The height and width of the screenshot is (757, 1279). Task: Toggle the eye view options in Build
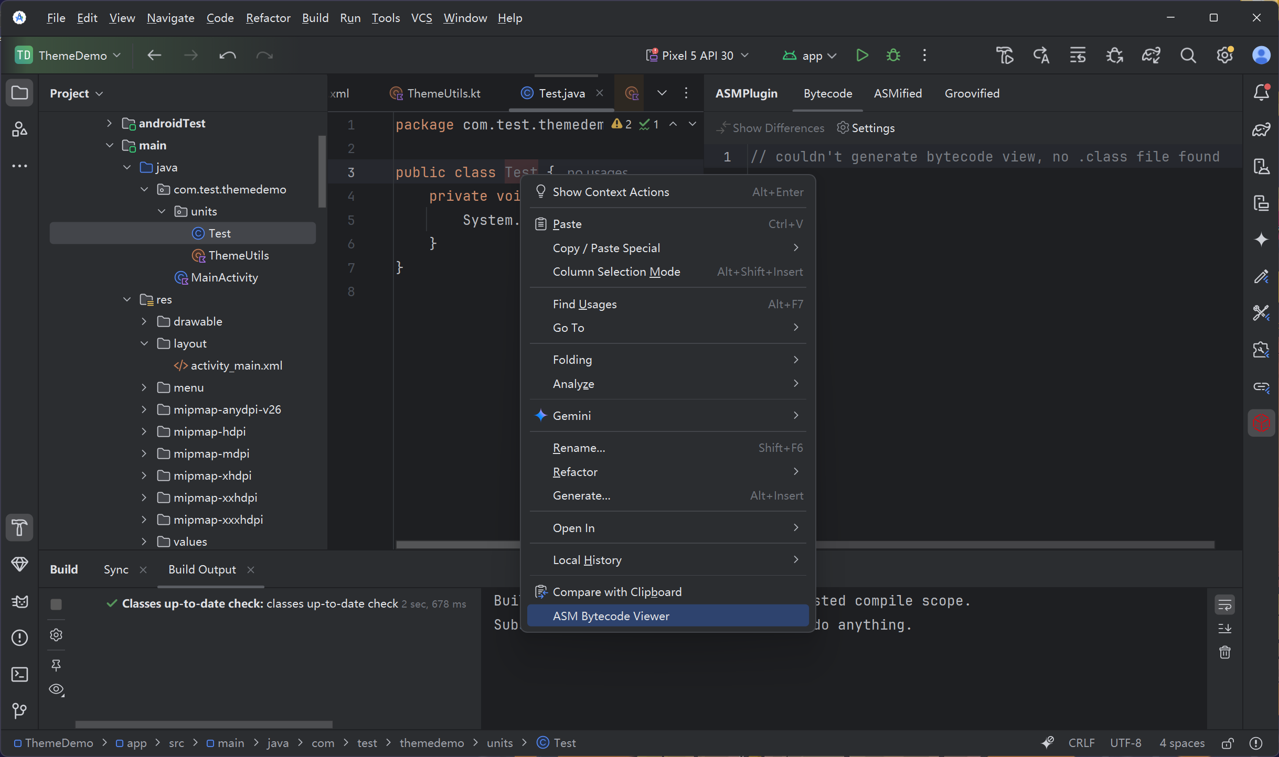56,689
